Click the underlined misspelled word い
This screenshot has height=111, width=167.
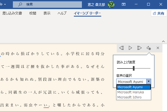pyautogui.click(x=46, y=105)
